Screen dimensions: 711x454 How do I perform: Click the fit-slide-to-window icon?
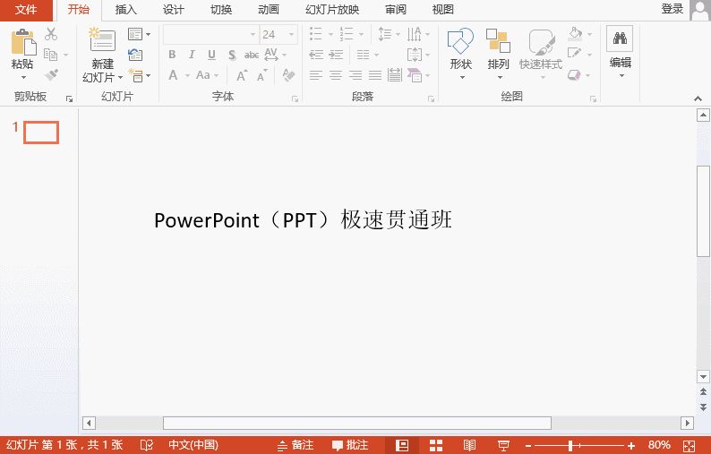pyautogui.click(x=689, y=445)
